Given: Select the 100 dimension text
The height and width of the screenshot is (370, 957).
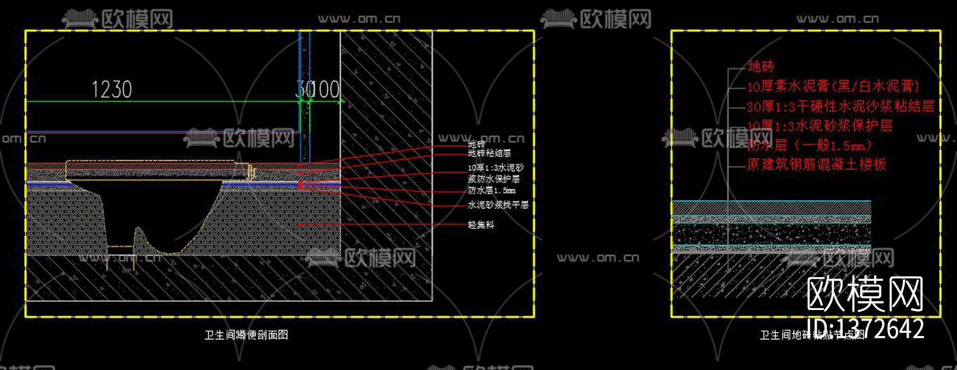Looking at the screenshot, I should 325,89.
